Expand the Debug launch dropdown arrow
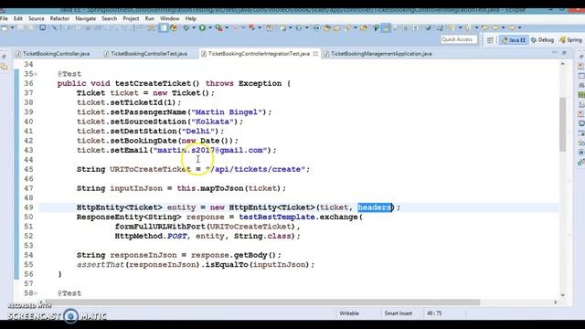 click(193, 28)
